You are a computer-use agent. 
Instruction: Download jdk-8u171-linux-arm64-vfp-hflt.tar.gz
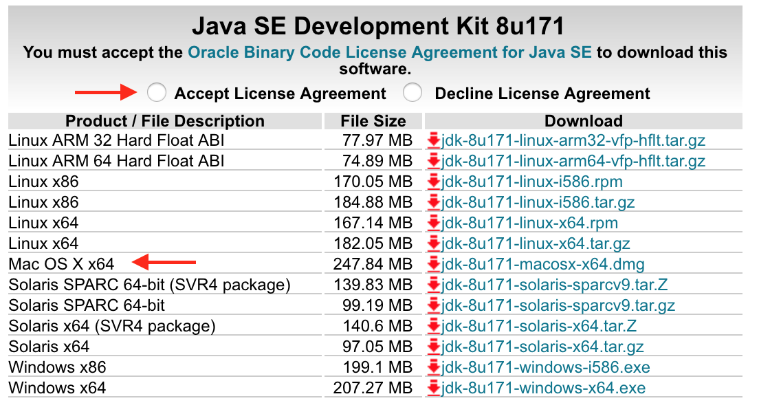click(573, 161)
